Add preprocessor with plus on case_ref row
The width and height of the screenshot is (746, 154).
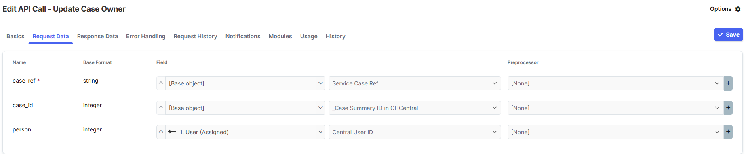point(728,83)
